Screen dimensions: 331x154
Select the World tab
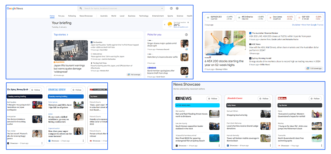(114, 16)
